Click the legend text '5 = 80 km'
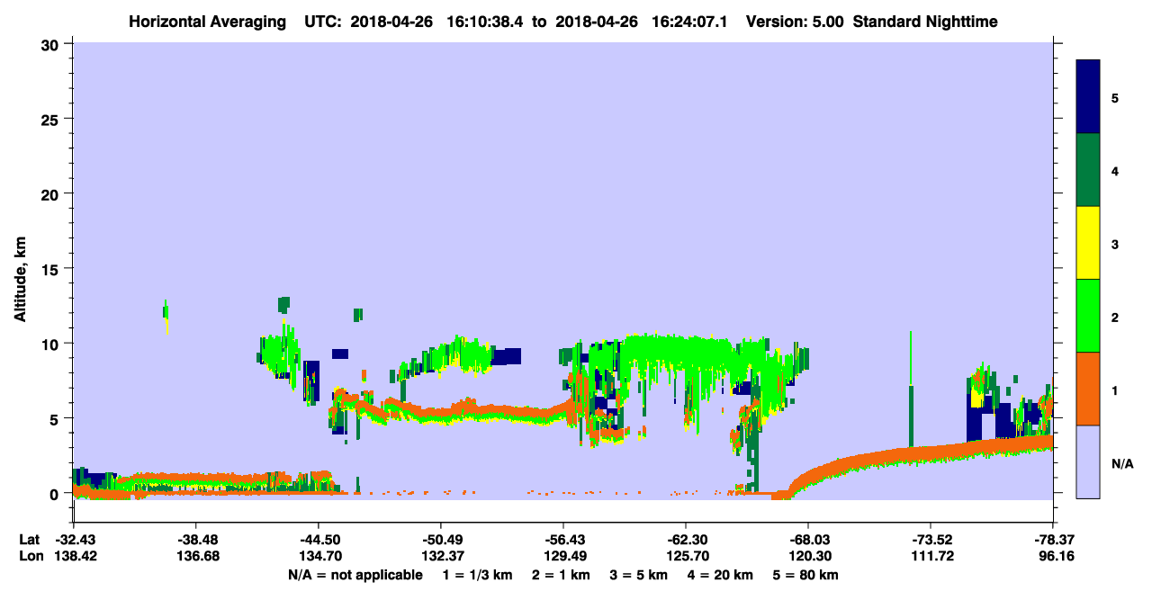 (807, 575)
